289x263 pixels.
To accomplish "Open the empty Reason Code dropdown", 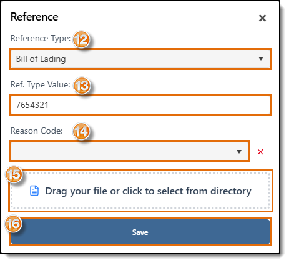I will click(129, 151).
